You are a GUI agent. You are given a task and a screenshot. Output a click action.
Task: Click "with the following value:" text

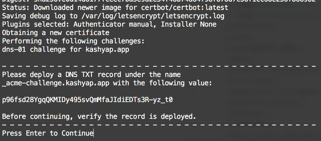163,83
